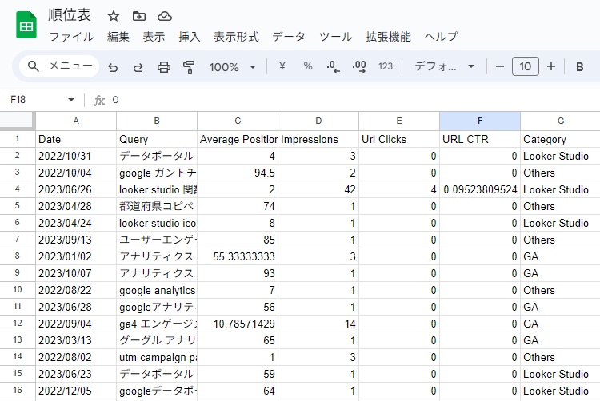
Task: Open the 表示 menu
Action: pyautogui.click(x=154, y=37)
